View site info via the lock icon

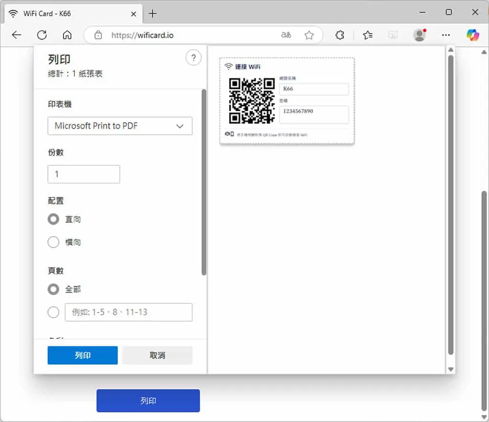tap(98, 35)
